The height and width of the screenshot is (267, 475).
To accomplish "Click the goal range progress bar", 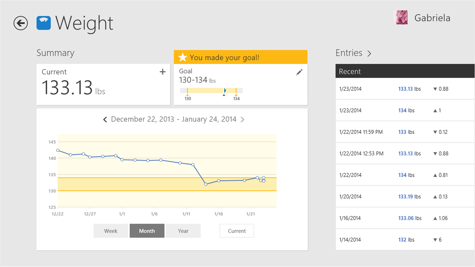I will 211,91.
